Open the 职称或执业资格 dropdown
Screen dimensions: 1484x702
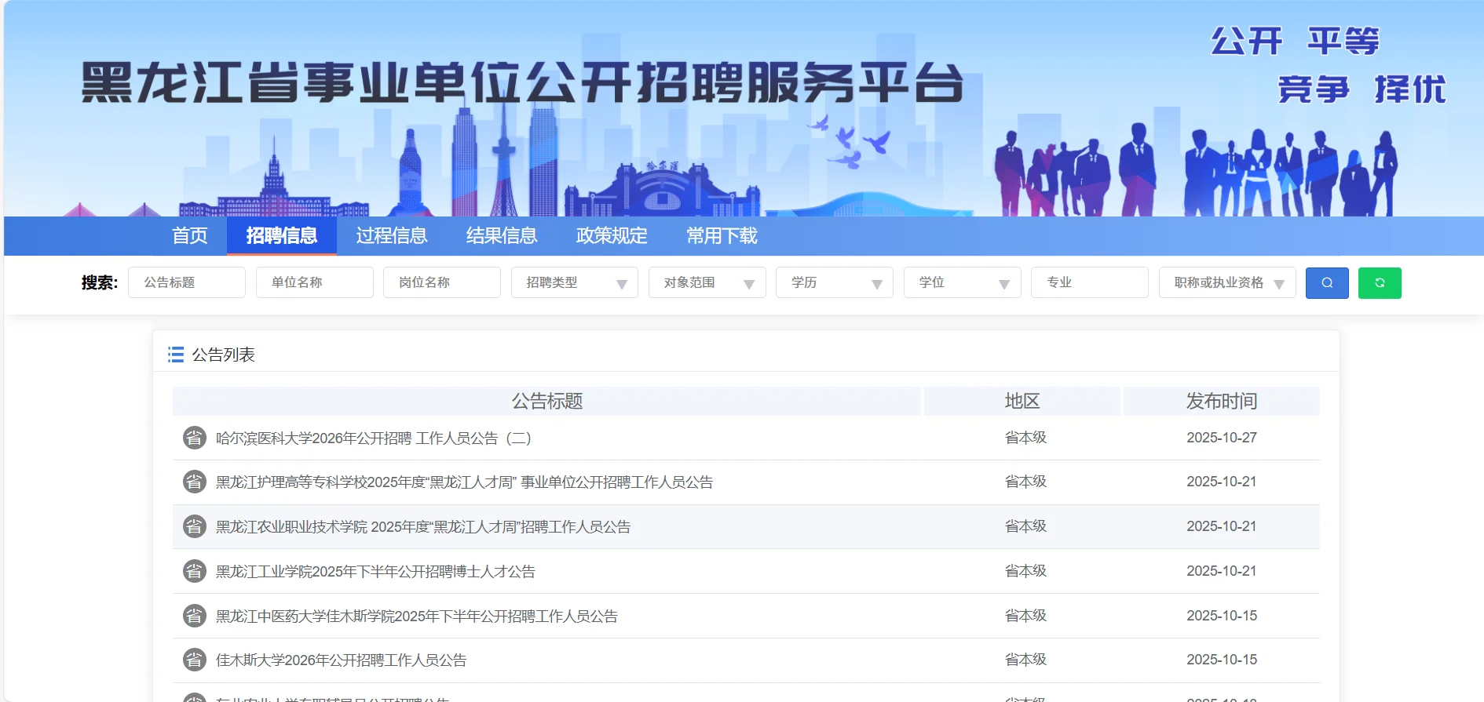click(x=1227, y=282)
